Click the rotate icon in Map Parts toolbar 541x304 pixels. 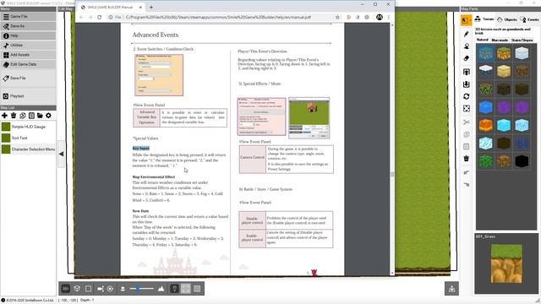coord(466,96)
